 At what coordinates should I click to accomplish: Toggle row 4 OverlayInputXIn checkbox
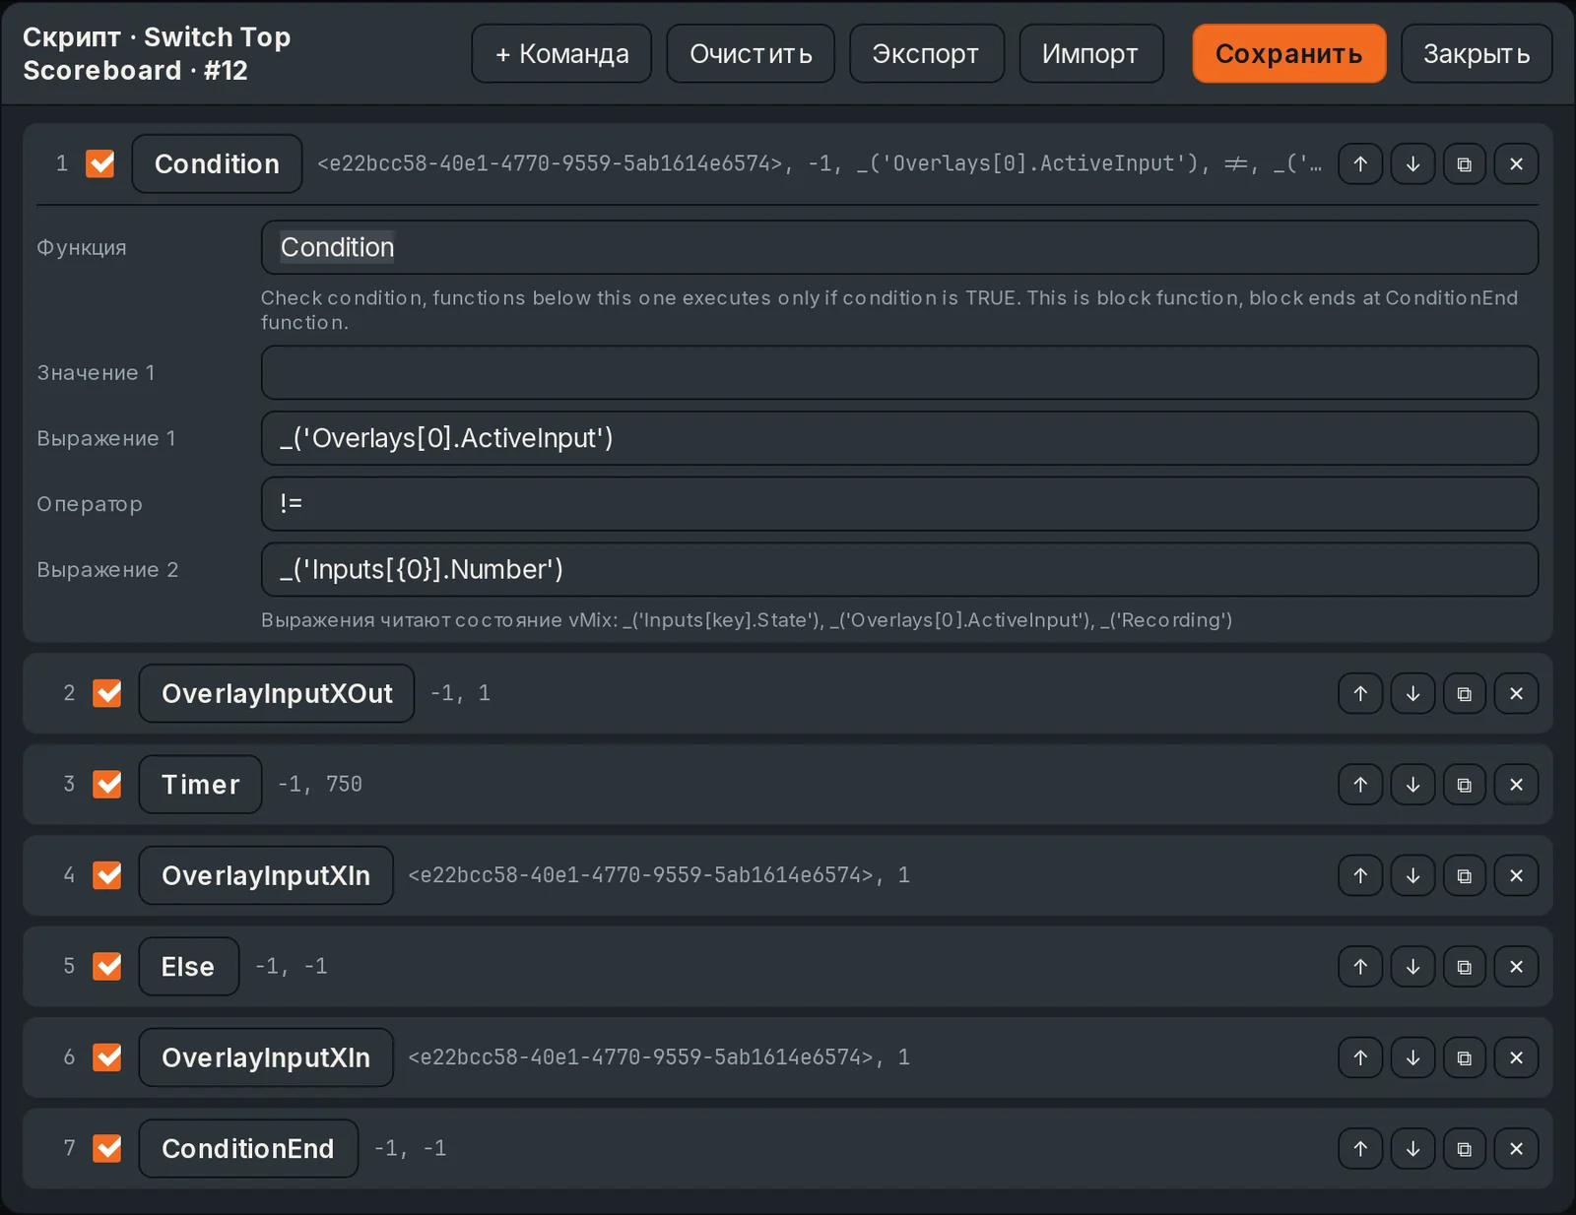[107, 875]
